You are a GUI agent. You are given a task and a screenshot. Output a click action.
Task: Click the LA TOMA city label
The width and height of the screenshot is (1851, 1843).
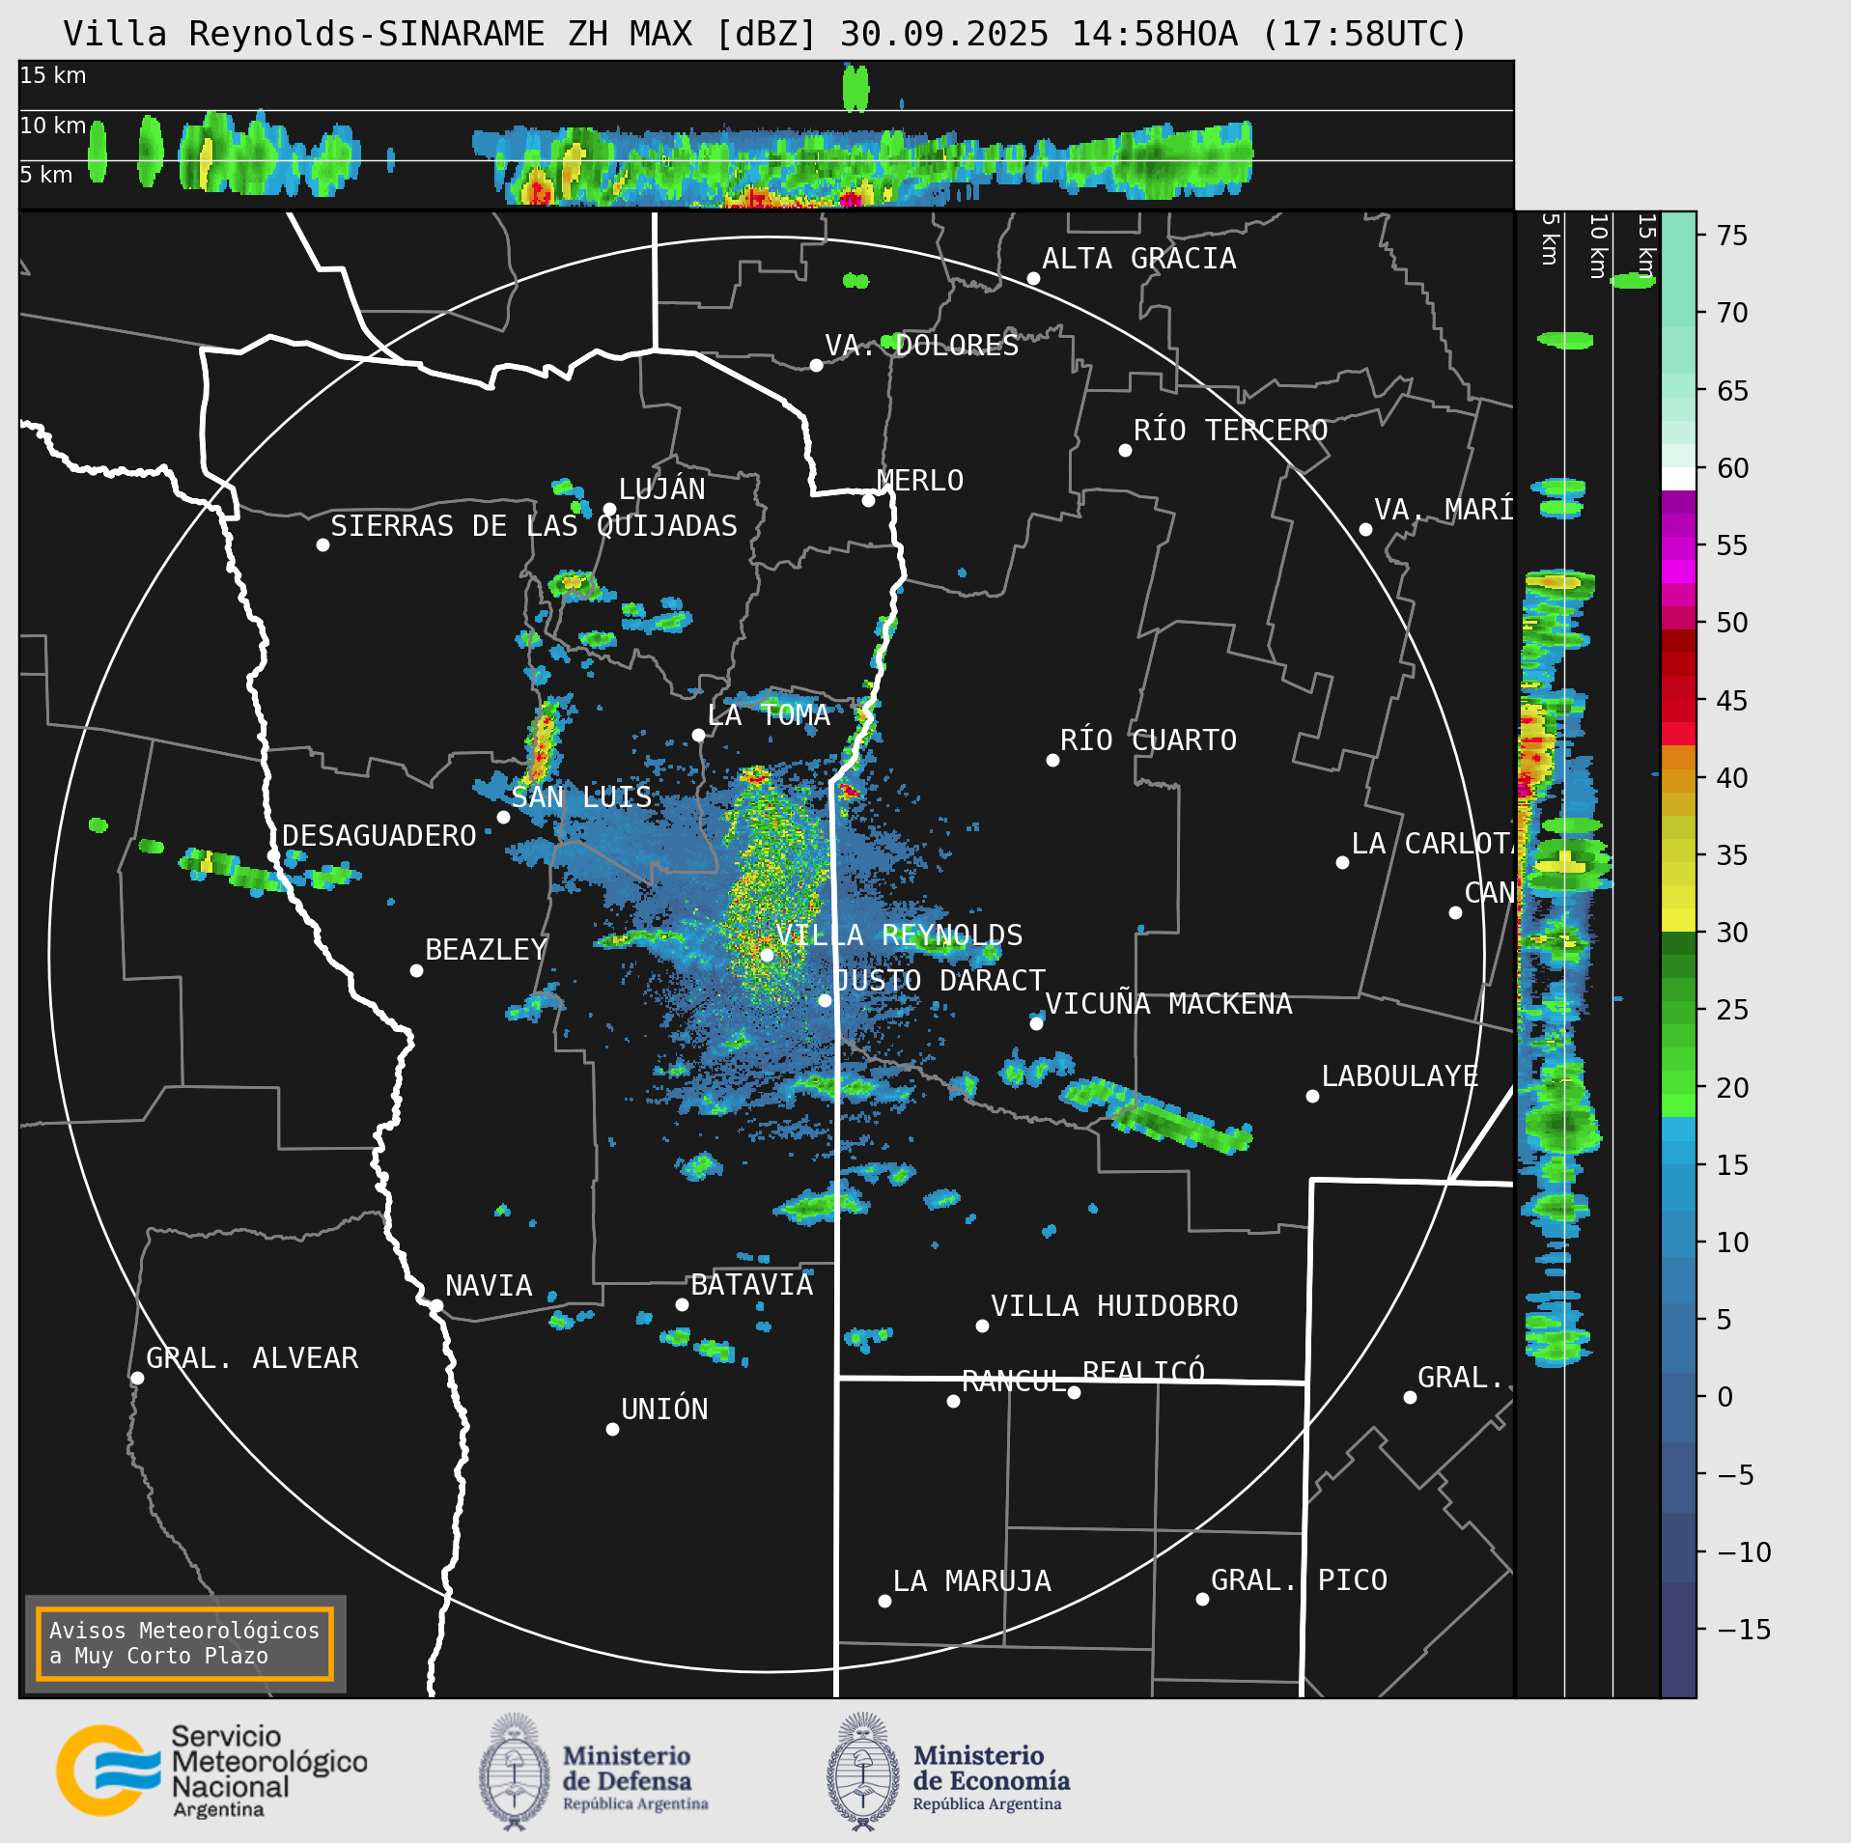769,715
